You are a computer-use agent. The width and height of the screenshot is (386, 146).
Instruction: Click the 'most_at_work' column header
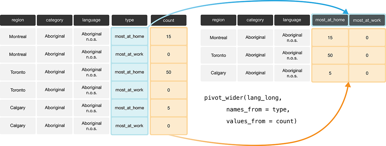click(367, 20)
